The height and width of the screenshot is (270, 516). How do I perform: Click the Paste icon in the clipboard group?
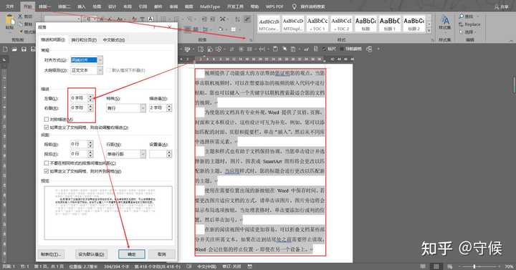pyautogui.click(x=9, y=20)
